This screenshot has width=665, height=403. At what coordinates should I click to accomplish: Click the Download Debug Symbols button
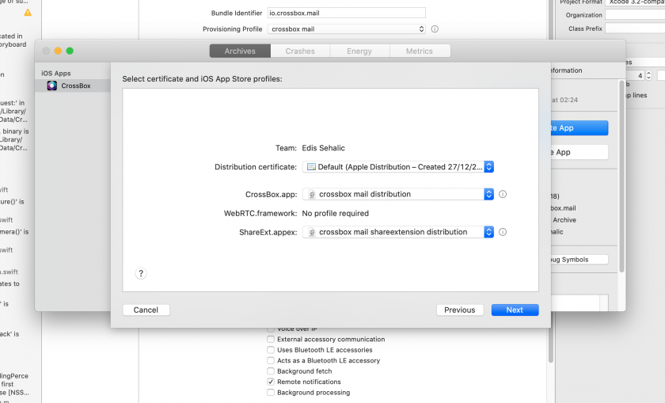(579, 260)
